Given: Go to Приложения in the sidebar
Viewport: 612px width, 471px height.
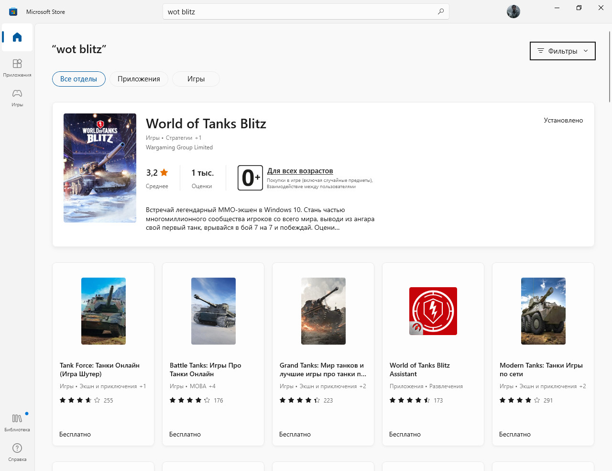Looking at the screenshot, I should pos(17,68).
